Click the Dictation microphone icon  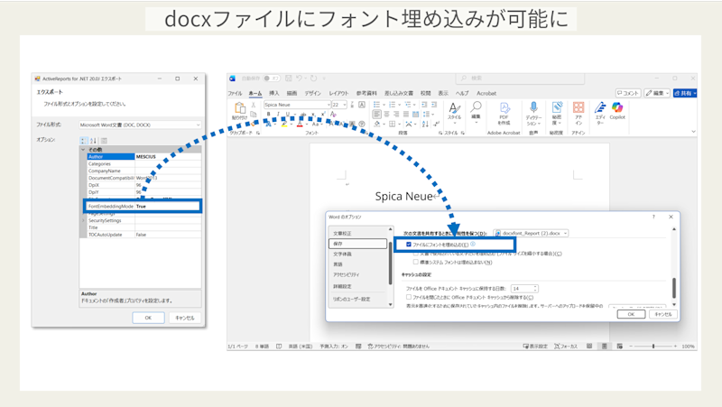click(533, 107)
